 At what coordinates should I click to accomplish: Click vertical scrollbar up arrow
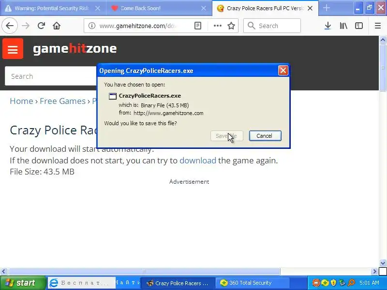383,40
